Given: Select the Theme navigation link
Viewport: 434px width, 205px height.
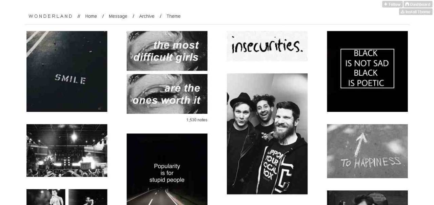Looking at the screenshot, I should (x=173, y=16).
